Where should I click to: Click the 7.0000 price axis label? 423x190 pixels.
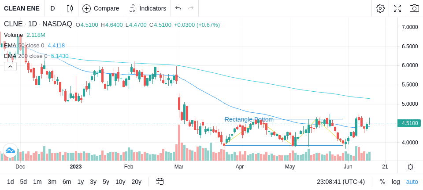(x=410, y=27)
